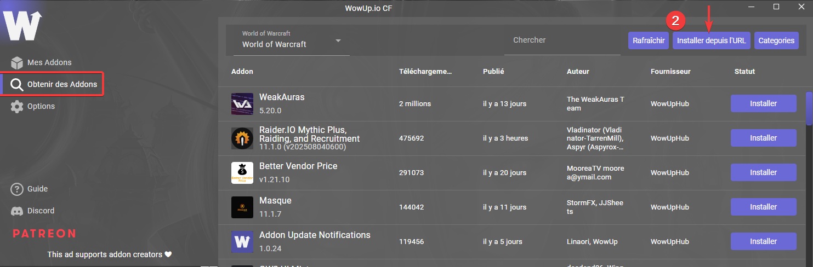The height and width of the screenshot is (267, 813).
Task: Click the Chercher search field
Action: click(562, 40)
